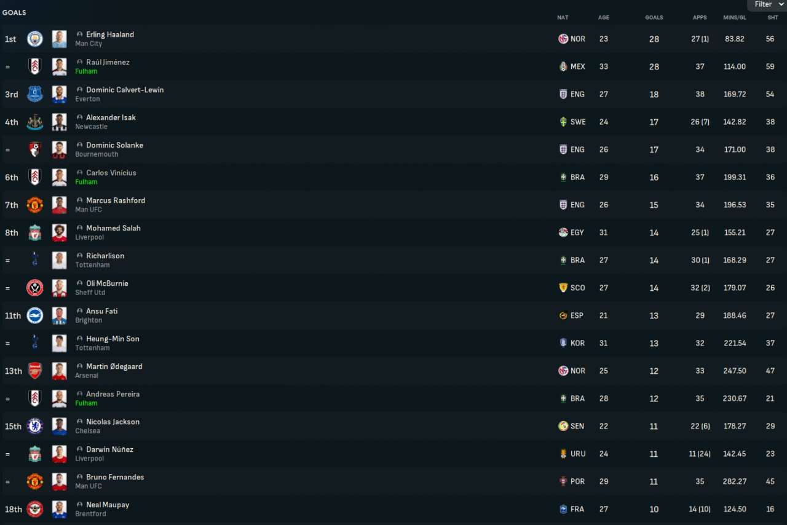Click the Newcastle club badge
The image size is (787, 525).
34,122
